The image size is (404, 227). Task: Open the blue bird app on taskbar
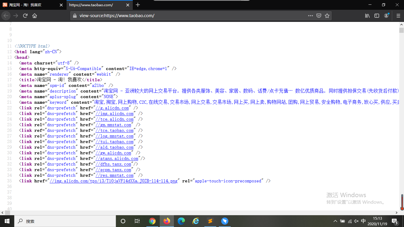point(225,221)
